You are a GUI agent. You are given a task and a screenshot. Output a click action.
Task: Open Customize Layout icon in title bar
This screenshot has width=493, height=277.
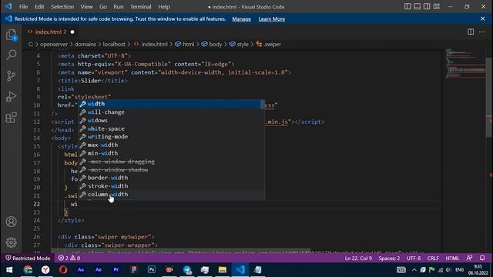[437, 7]
